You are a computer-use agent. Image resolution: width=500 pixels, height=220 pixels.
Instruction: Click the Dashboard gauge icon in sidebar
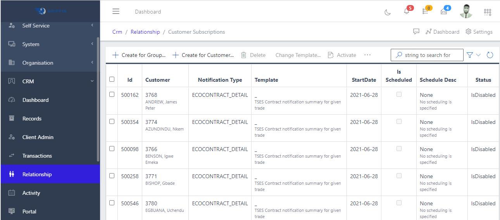tap(12, 100)
